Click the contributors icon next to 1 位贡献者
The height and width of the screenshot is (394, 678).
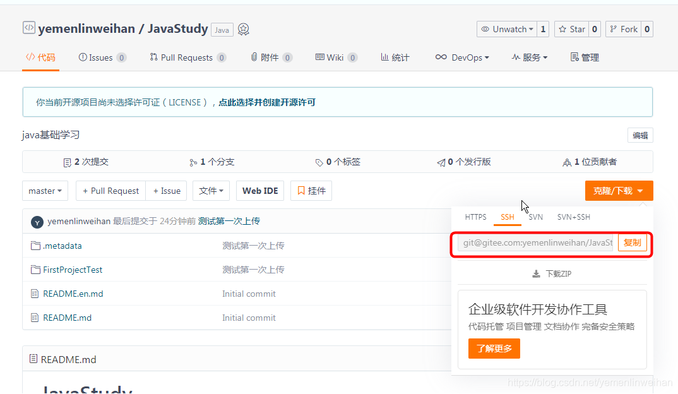[x=567, y=163]
